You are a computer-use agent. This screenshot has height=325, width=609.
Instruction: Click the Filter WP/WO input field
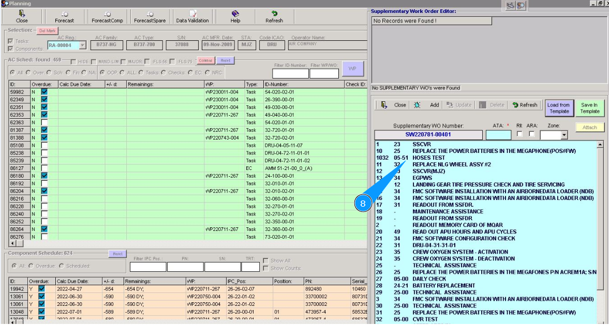coord(324,73)
